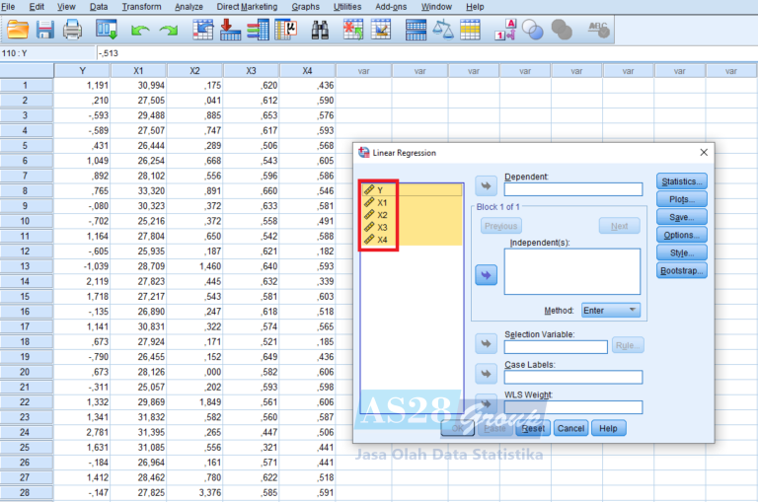Click the Open data document icon

(18, 30)
